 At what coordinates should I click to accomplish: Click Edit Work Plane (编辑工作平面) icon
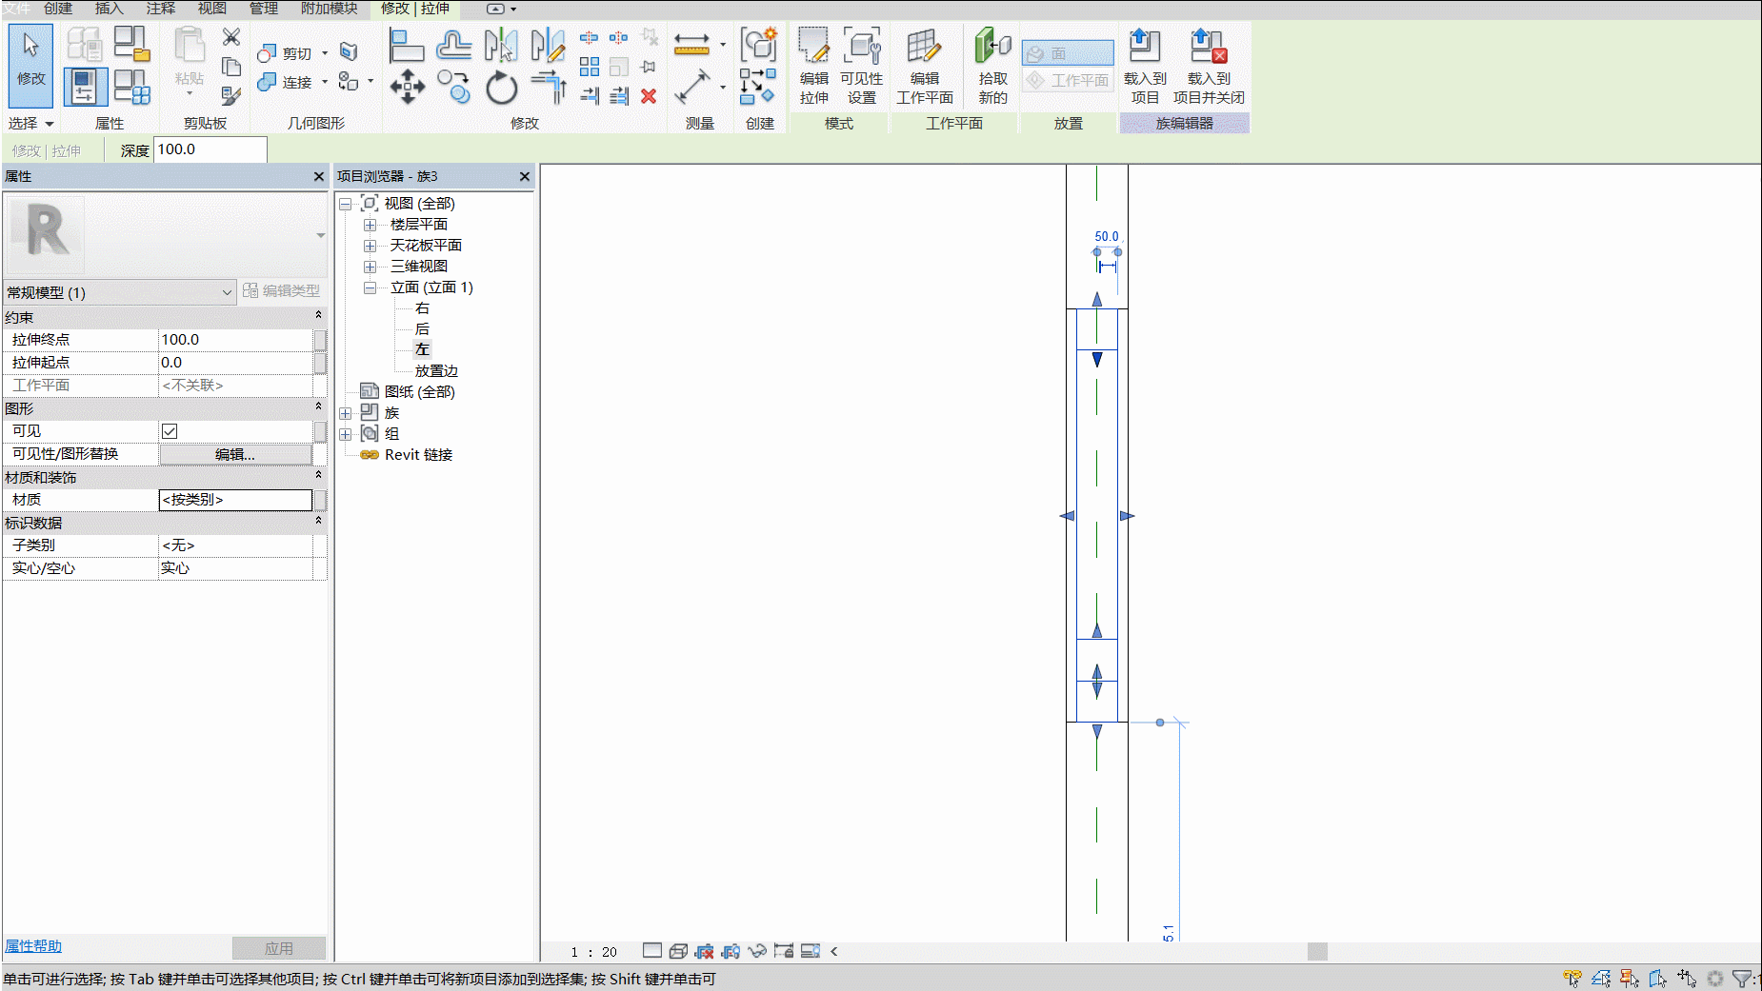pos(924,65)
